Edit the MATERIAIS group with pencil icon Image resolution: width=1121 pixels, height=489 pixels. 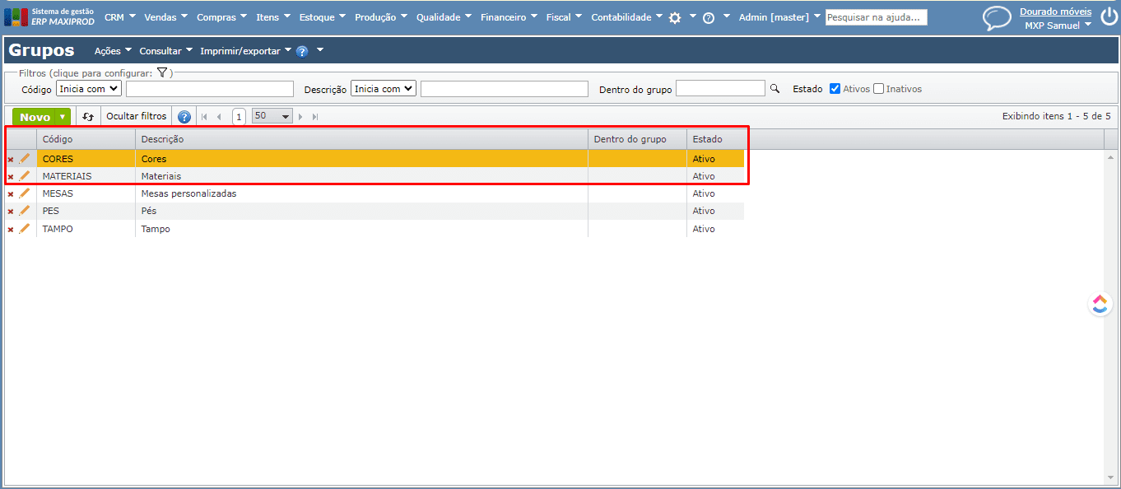[x=24, y=176]
